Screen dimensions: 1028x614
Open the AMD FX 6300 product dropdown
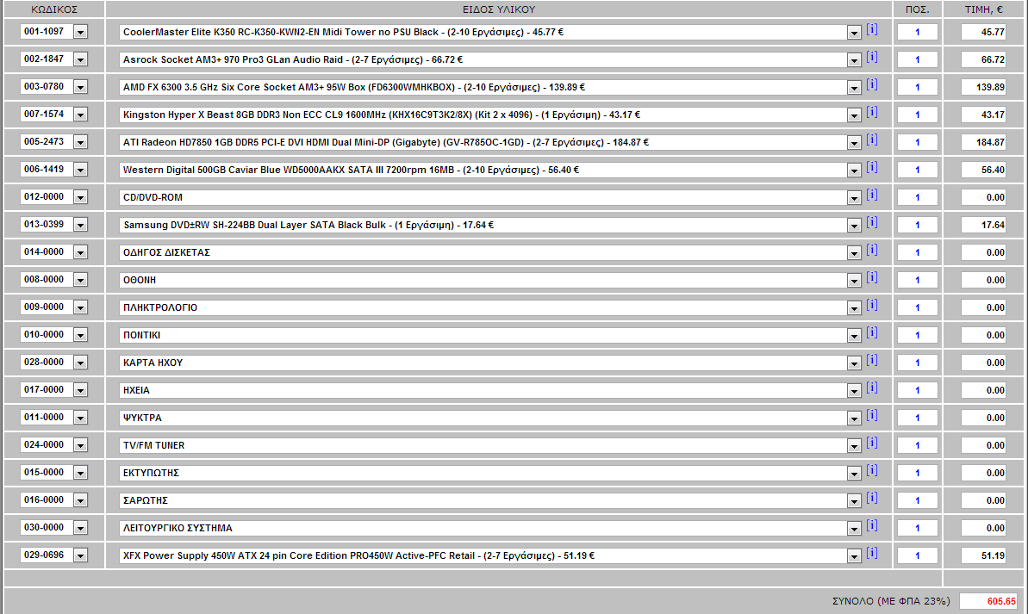(x=854, y=88)
